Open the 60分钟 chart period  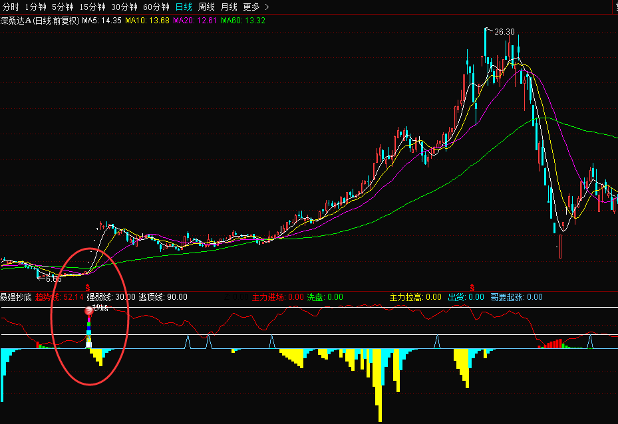tap(156, 7)
